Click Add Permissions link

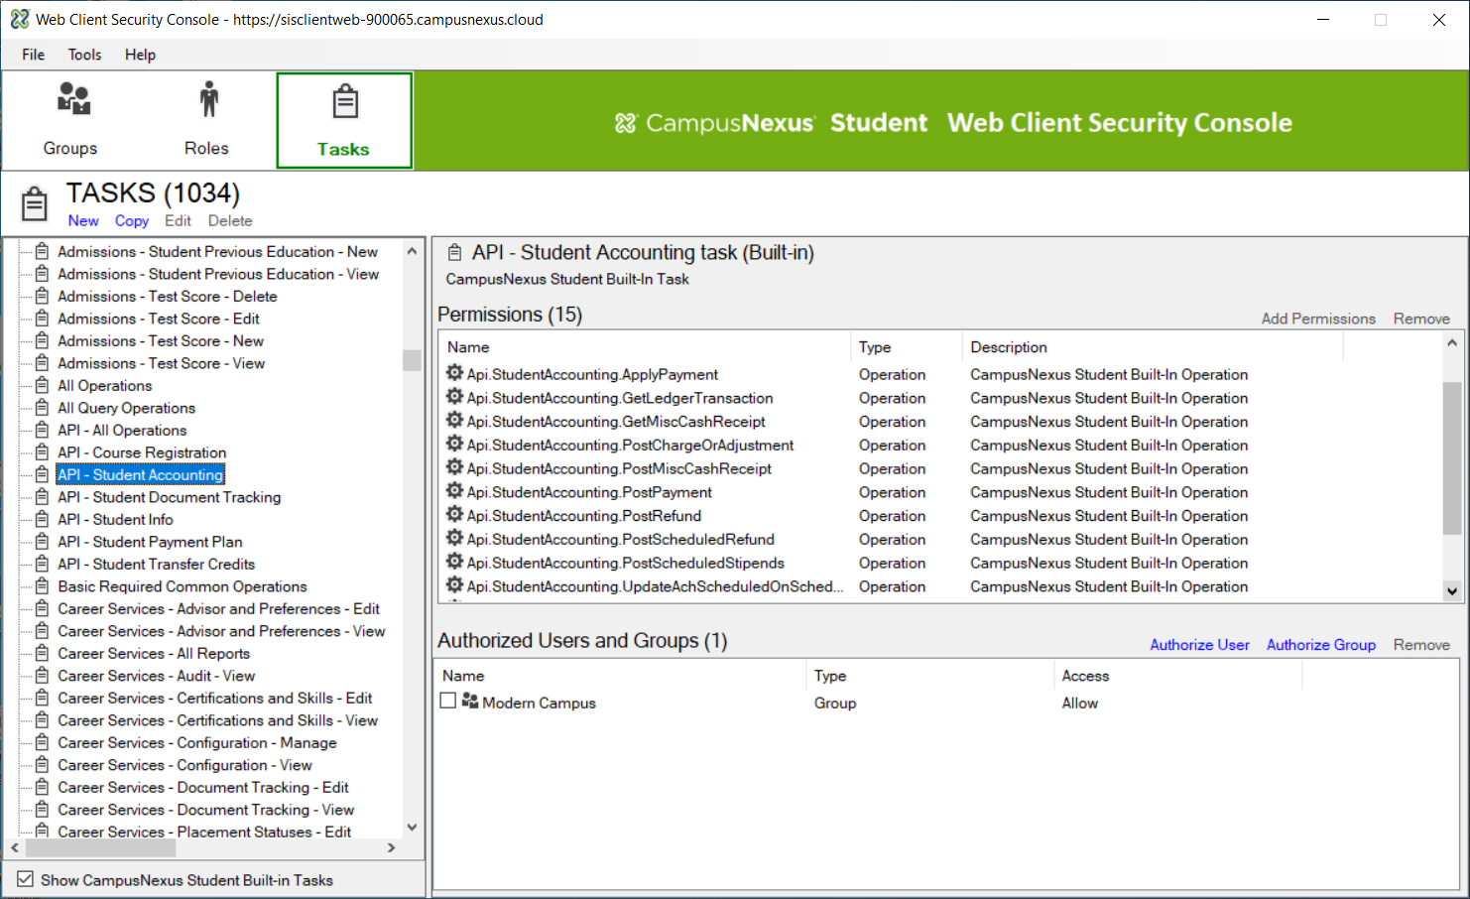[1318, 319]
